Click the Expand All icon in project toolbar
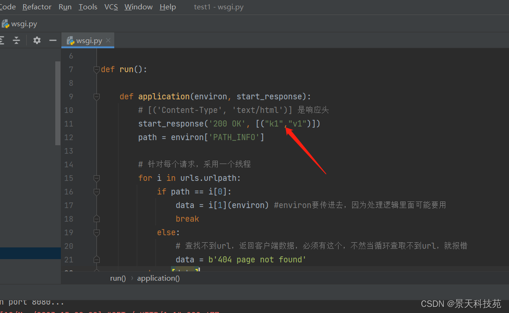 [2, 40]
